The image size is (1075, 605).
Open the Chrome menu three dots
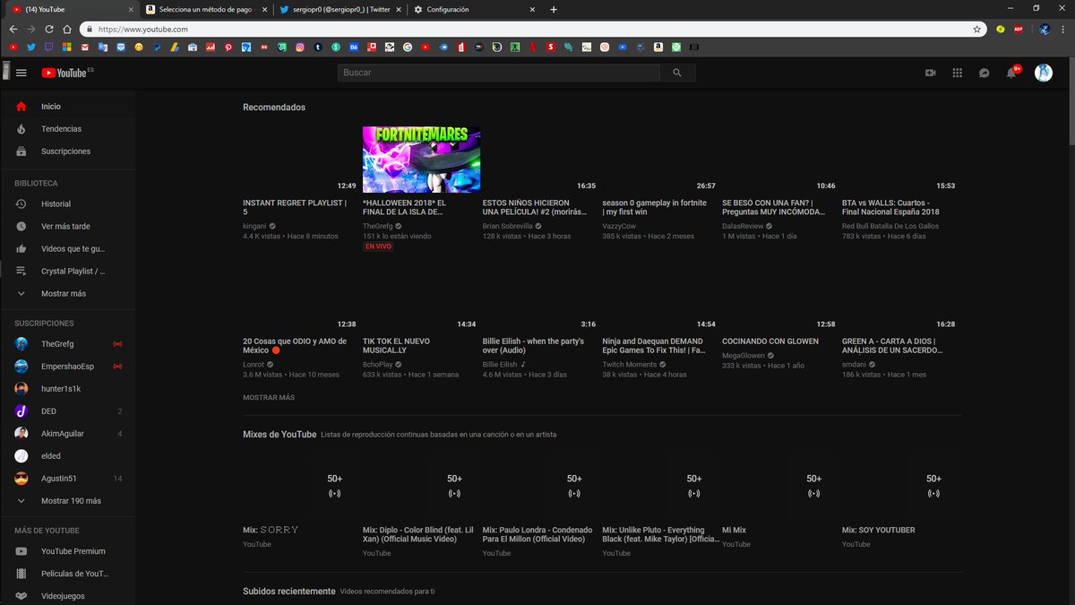tap(1063, 29)
